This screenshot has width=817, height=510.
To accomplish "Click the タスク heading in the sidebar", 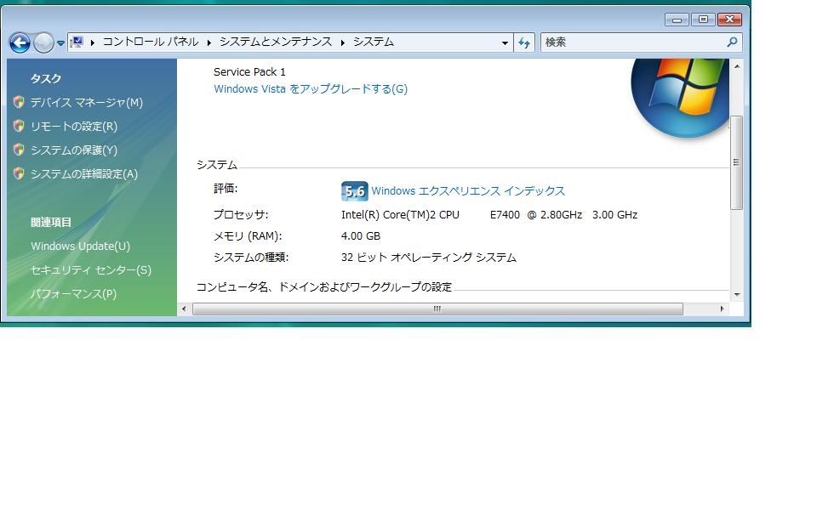I will pos(46,78).
